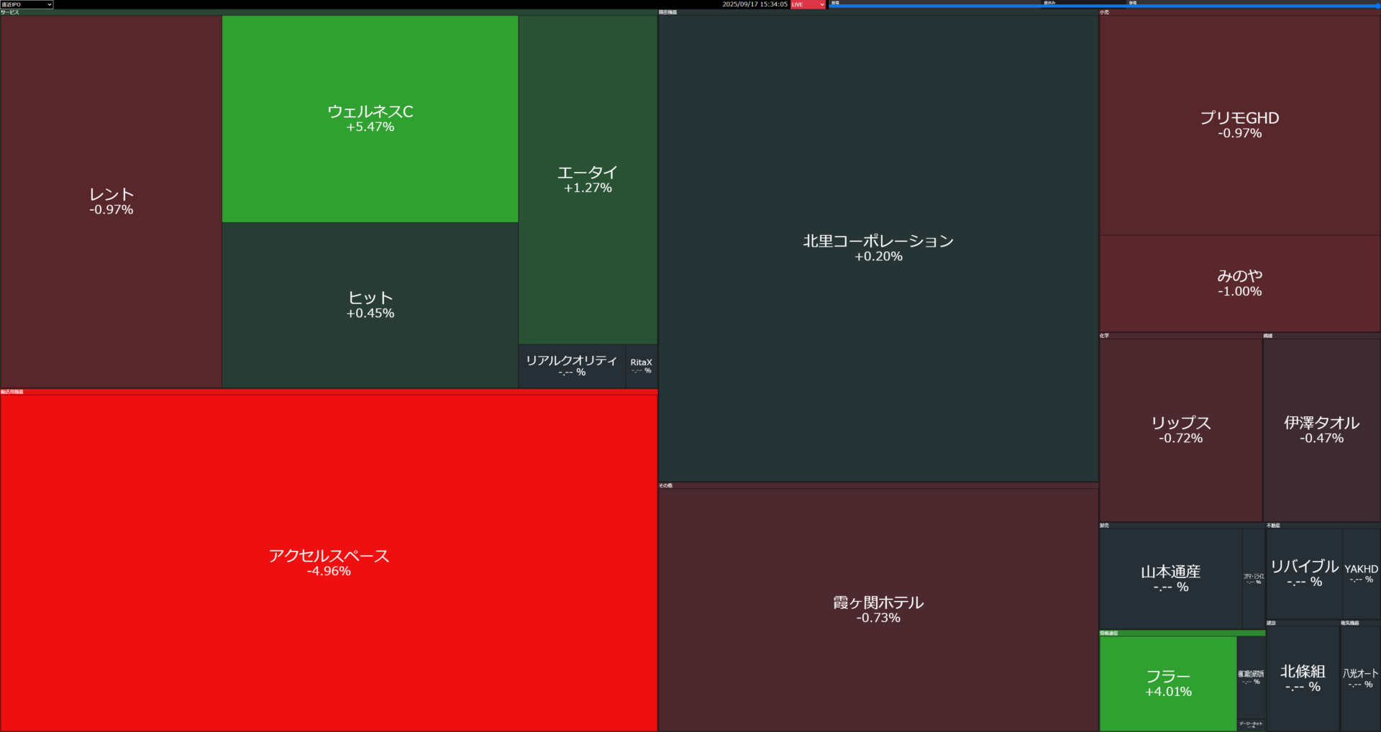
Task: Click the サービス sector header
Action: tap(329, 12)
